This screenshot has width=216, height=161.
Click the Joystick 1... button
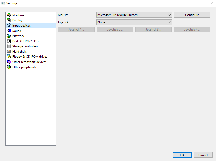coord(76,30)
